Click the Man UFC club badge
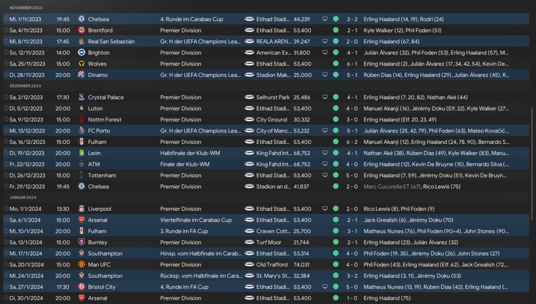Screen dimensions: 536x304 (82, 265)
